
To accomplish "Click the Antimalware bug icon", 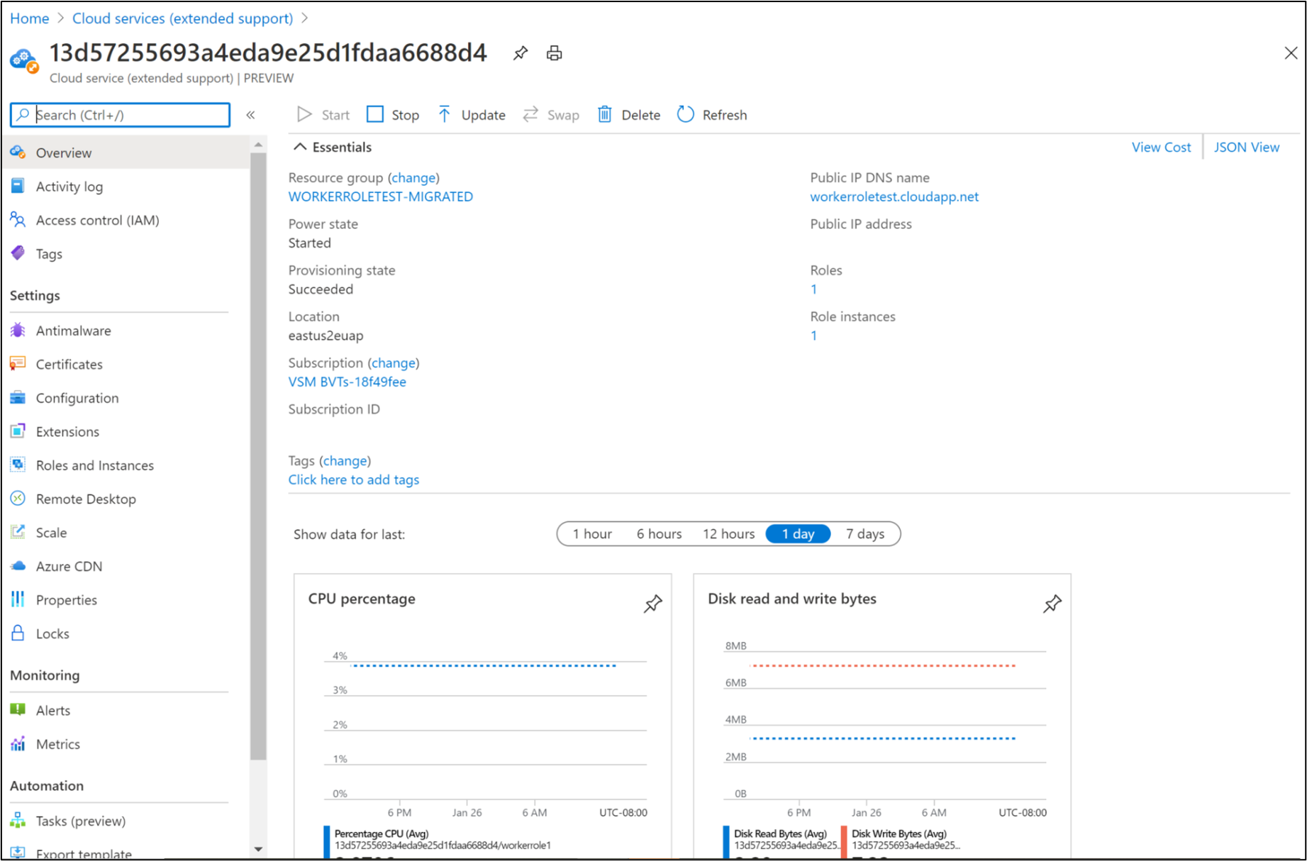I will (x=18, y=330).
